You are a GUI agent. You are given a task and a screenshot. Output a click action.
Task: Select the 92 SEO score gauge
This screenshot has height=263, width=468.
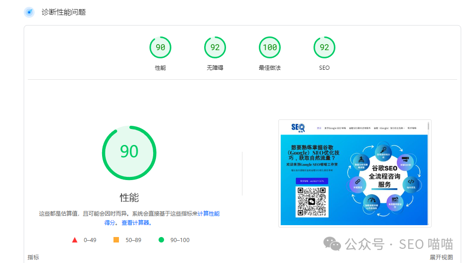pyautogui.click(x=324, y=47)
